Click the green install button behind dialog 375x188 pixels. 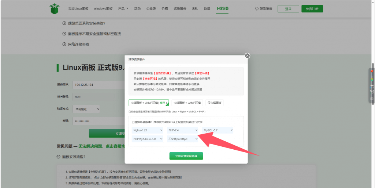click(x=107, y=134)
